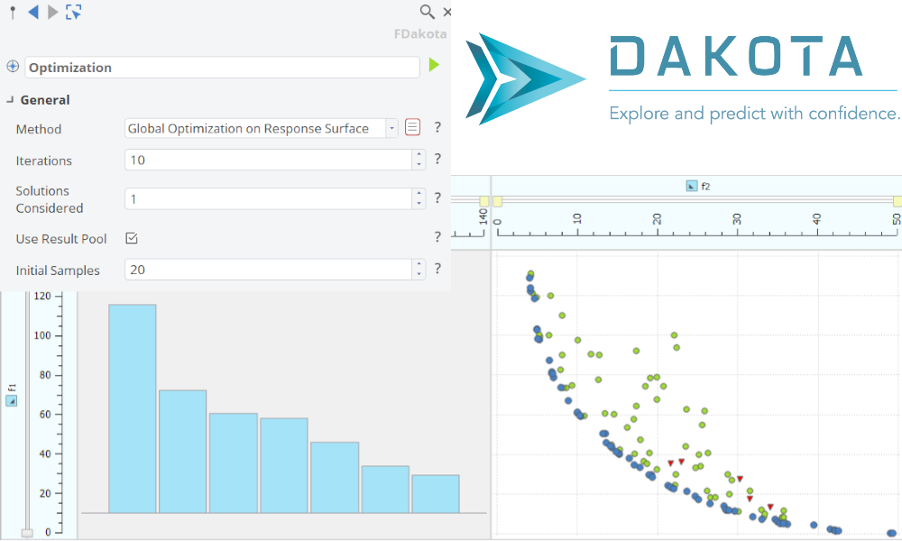Screen dimensions: 902x541
Task: Select the FDakota tab label
Action: [x=420, y=33]
